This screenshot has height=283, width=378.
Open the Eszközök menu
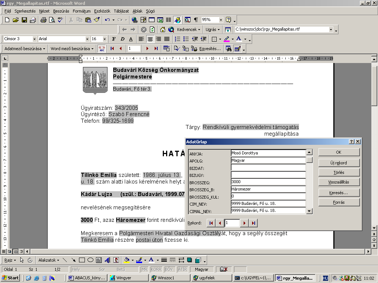coord(102,11)
